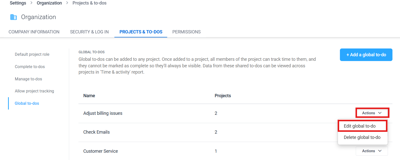Open Organization breadcrumb link
This screenshot has height=160, width=400.
tap(49, 3)
